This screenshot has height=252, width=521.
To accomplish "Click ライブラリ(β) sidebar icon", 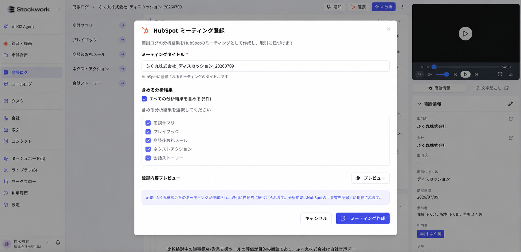I will (x=6, y=170).
